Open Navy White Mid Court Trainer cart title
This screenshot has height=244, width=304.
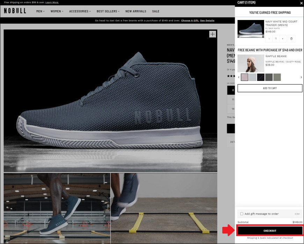pos(281,23)
